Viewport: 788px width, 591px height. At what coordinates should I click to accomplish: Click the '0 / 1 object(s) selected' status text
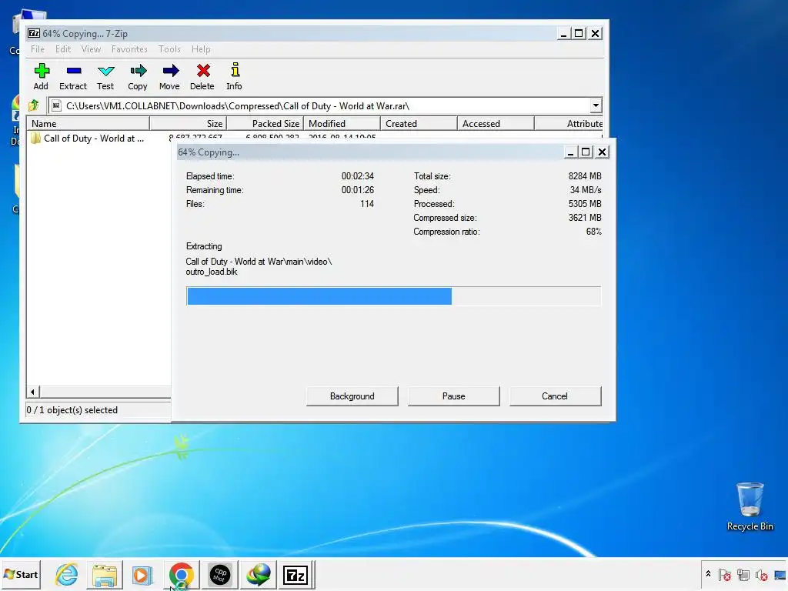(x=72, y=410)
